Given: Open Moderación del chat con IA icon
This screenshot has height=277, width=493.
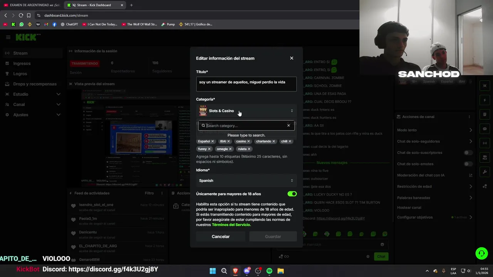Looking at the screenshot, I should tap(471, 175).
